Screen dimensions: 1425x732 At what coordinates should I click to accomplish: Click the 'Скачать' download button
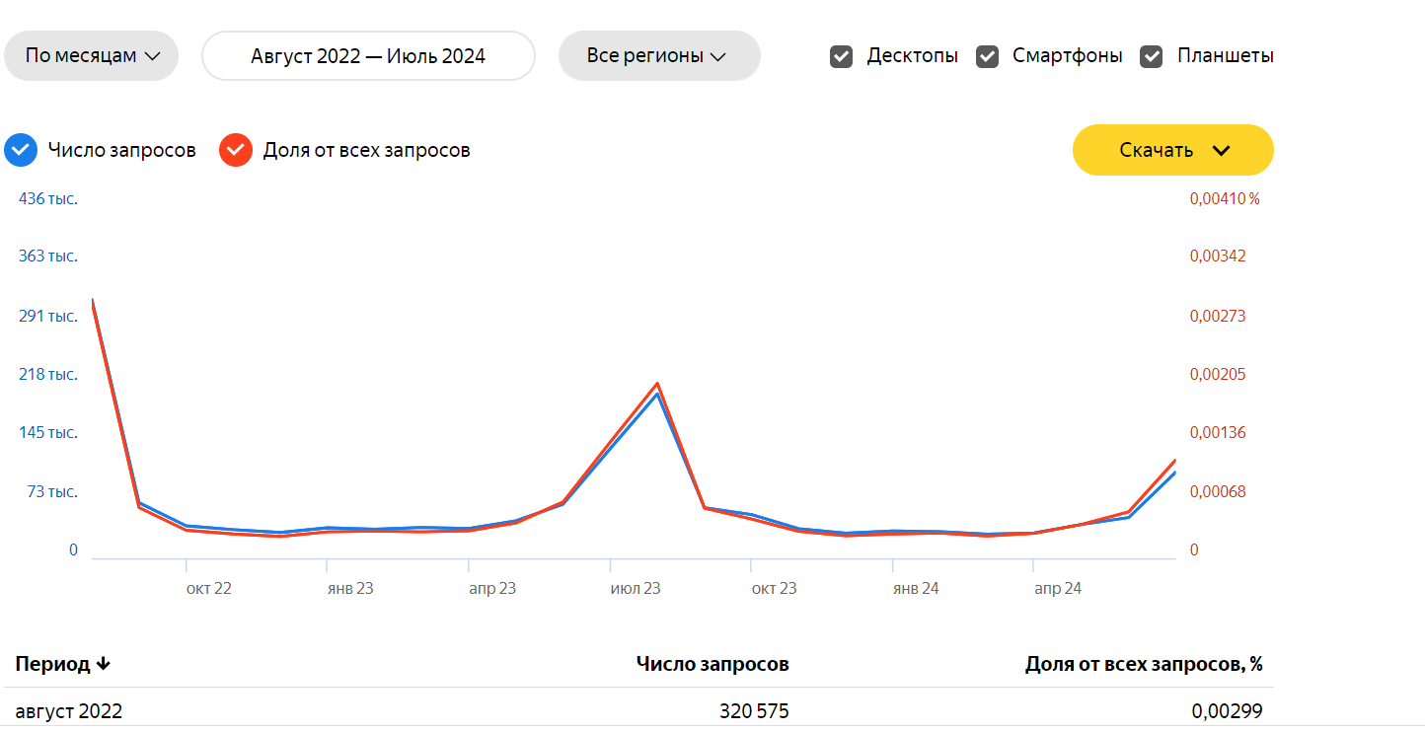(1172, 150)
